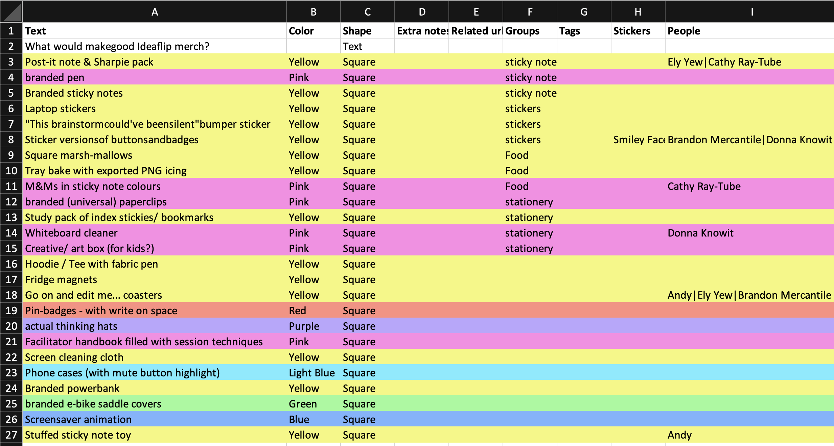The width and height of the screenshot is (834, 446).
Task: Select 'Whiteboard cleaner' cell
Action: click(x=155, y=233)
